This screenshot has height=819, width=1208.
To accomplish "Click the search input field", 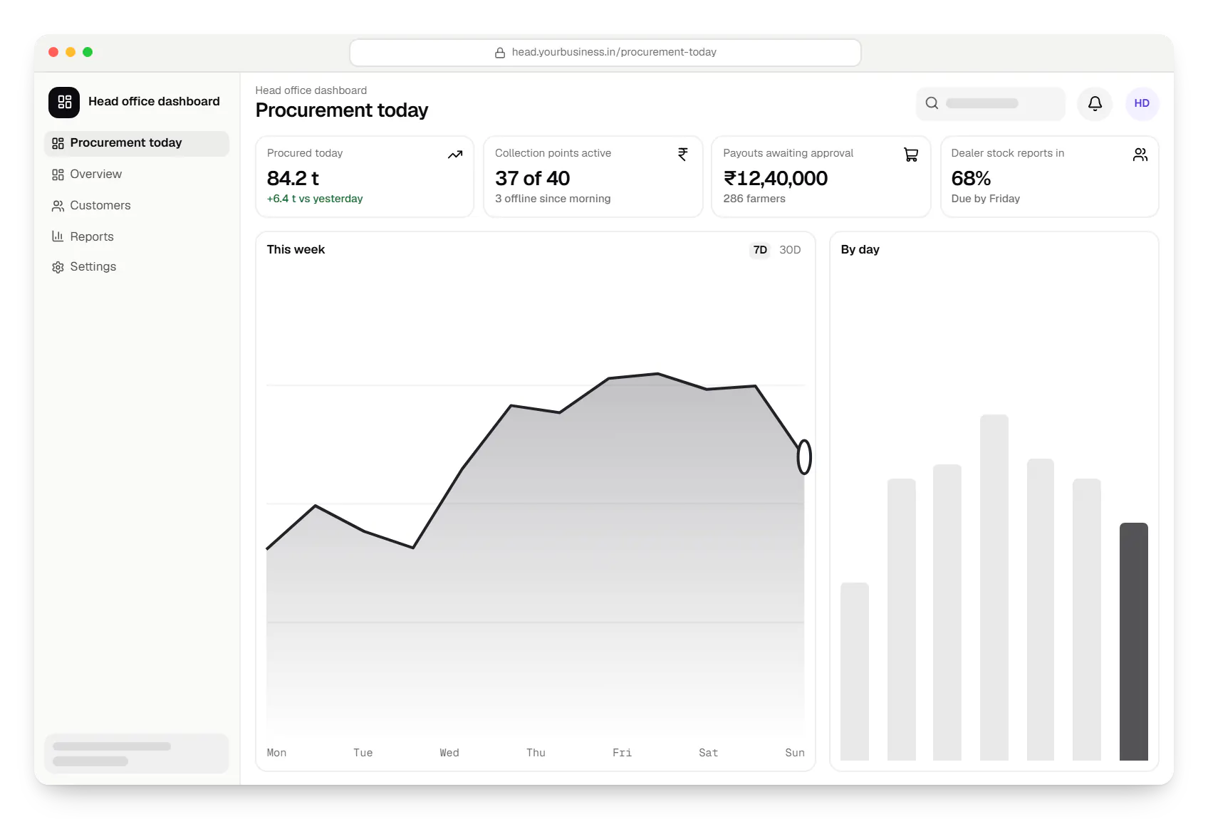I will (x=991, y=103).
